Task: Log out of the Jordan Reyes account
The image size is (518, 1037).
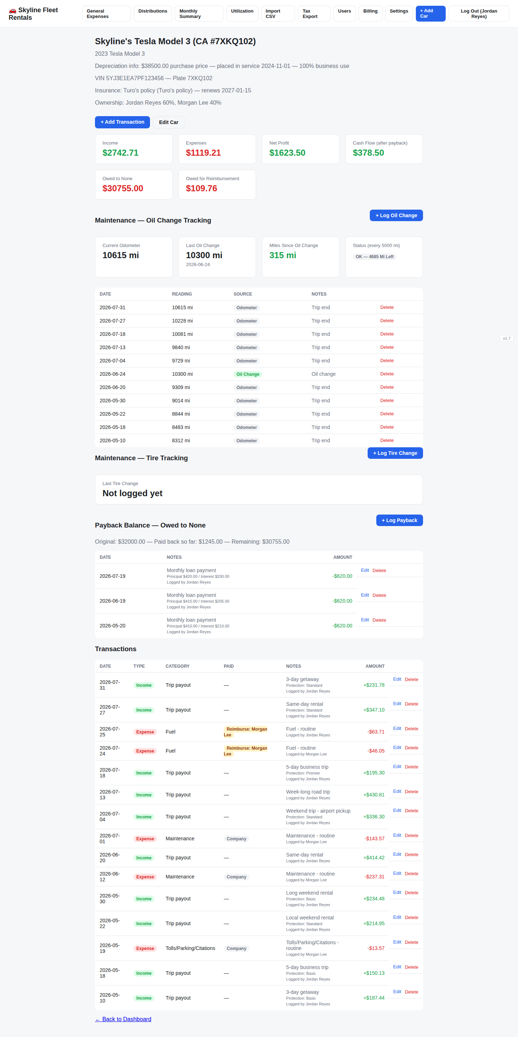Action: (478, 14)
